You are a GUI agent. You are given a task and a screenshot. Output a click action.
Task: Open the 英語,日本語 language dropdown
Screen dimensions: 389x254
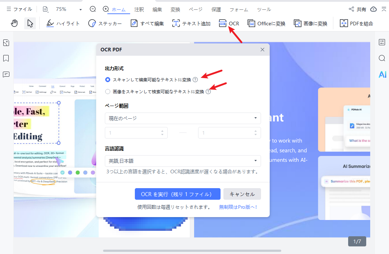[x=183, y=161]
